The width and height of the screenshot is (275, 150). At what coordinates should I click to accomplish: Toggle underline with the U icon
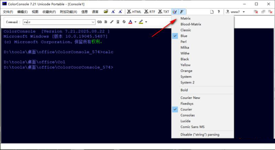click(118, 22)
